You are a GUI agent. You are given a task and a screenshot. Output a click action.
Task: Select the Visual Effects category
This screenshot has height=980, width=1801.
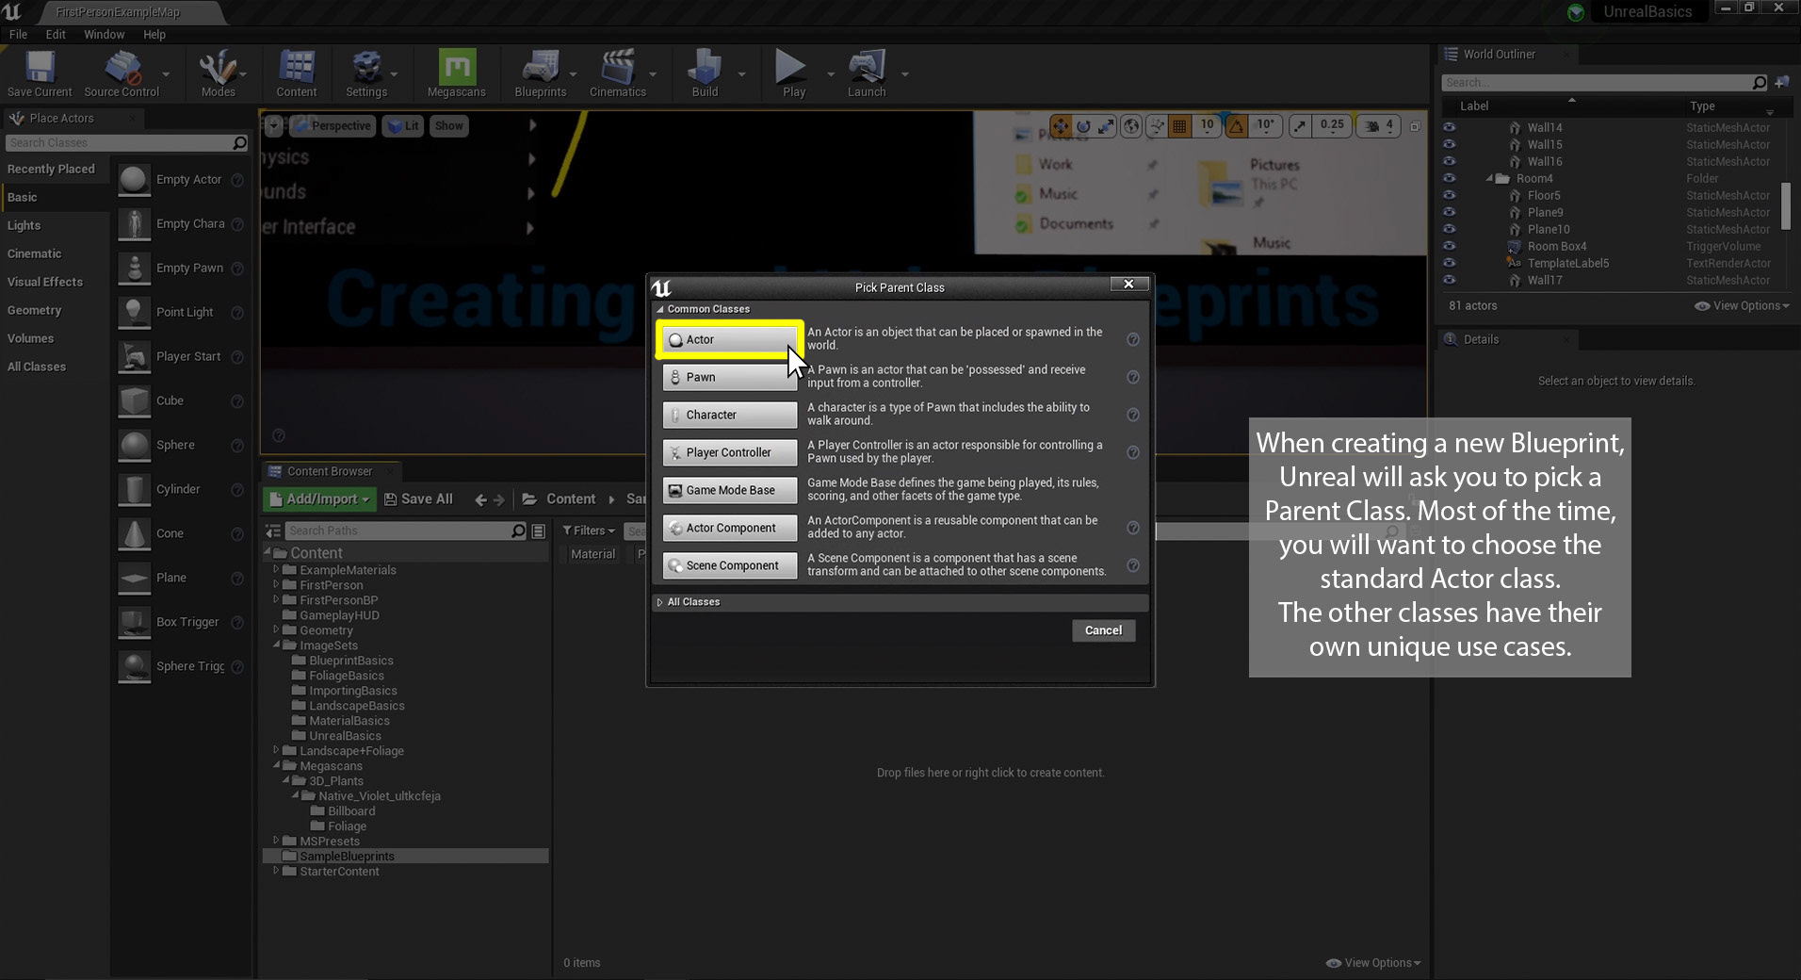point(55,282)
